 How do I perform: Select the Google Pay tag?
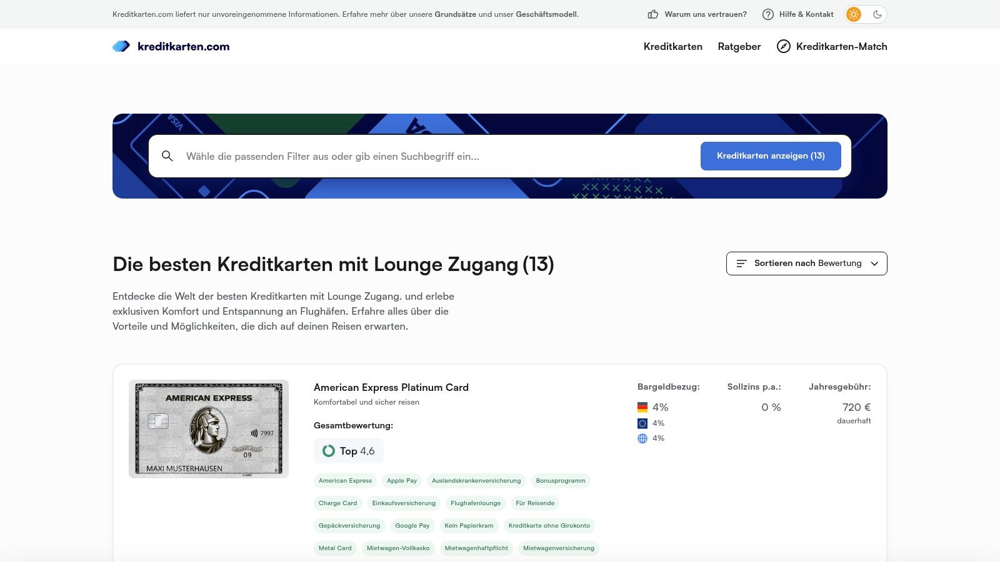pos(412,526)
